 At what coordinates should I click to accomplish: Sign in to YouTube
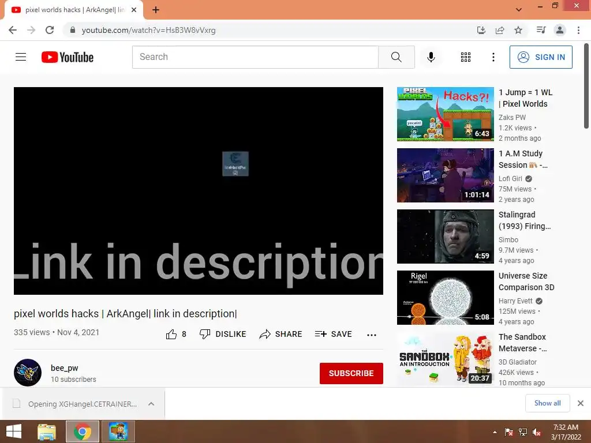540,57
